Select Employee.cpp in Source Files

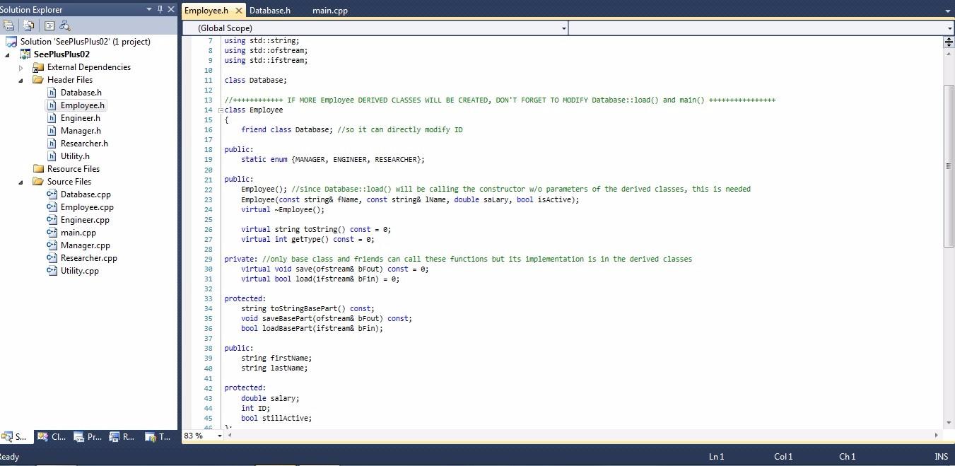point(87,207)
